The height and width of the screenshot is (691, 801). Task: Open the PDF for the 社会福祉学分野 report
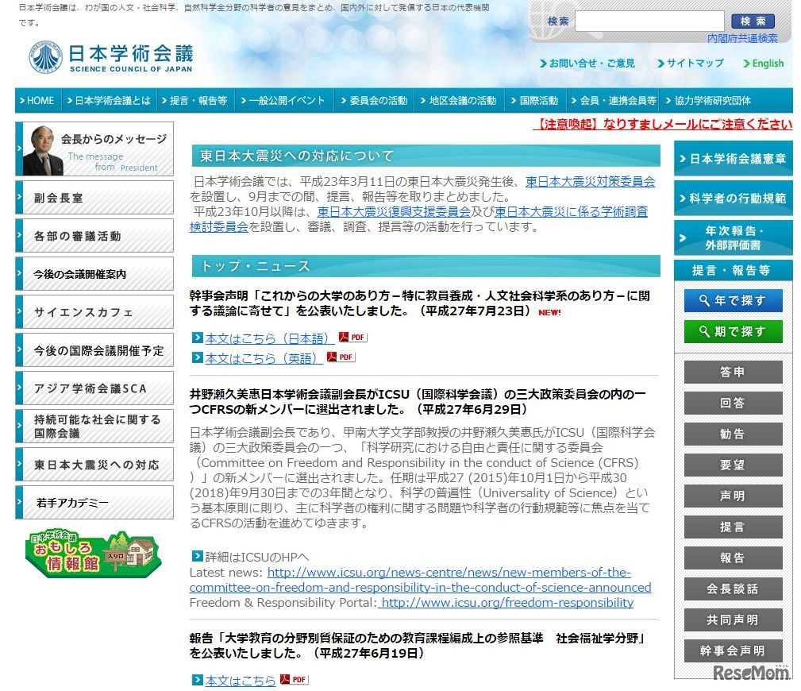point(292,679)
